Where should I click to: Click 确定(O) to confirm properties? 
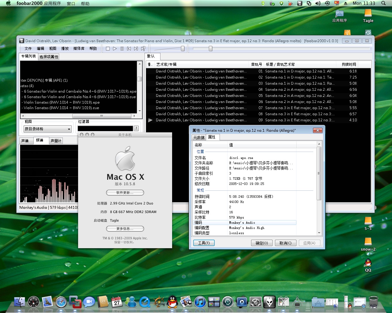pyautogui.click(x=262, y=243)
